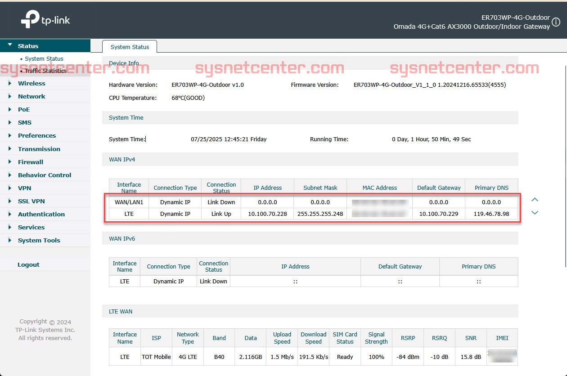Click the up chevron beside WAN IPv4 table
Screen dimensions: 567x376
click(x=535, y=200)
